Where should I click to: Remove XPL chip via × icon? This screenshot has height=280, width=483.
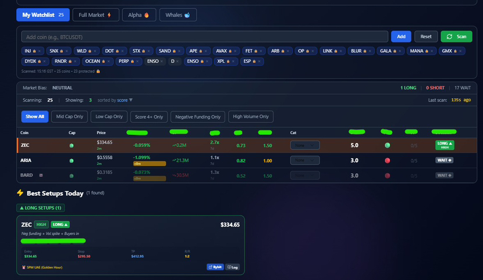tap(233, 62)
